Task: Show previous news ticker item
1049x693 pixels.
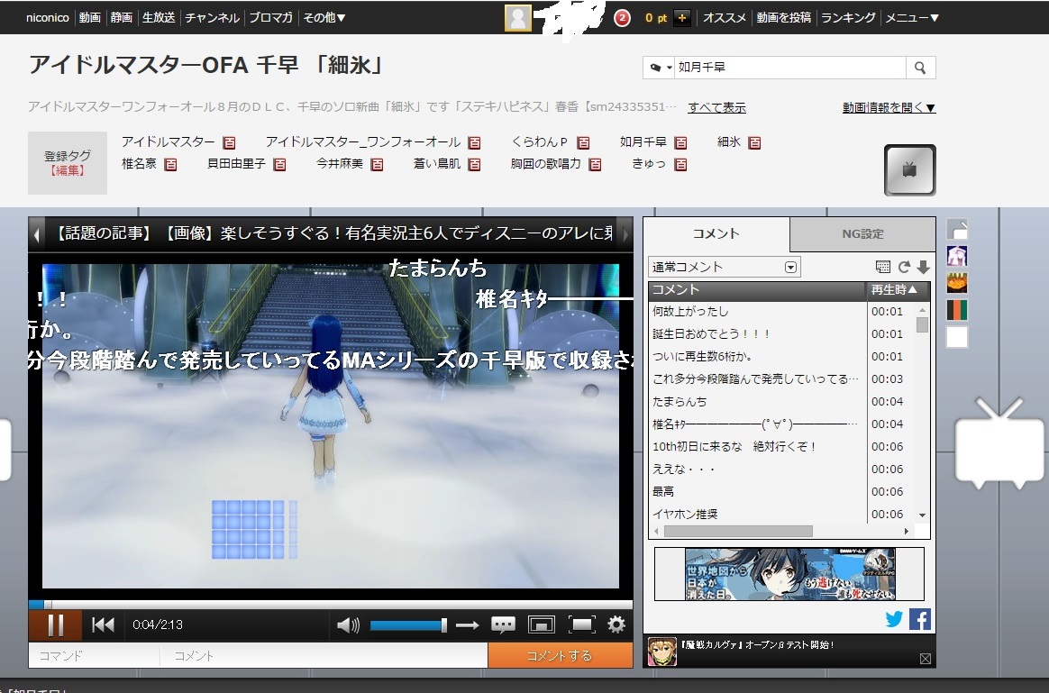Action: pyautogui.click(x=36, y=233)
